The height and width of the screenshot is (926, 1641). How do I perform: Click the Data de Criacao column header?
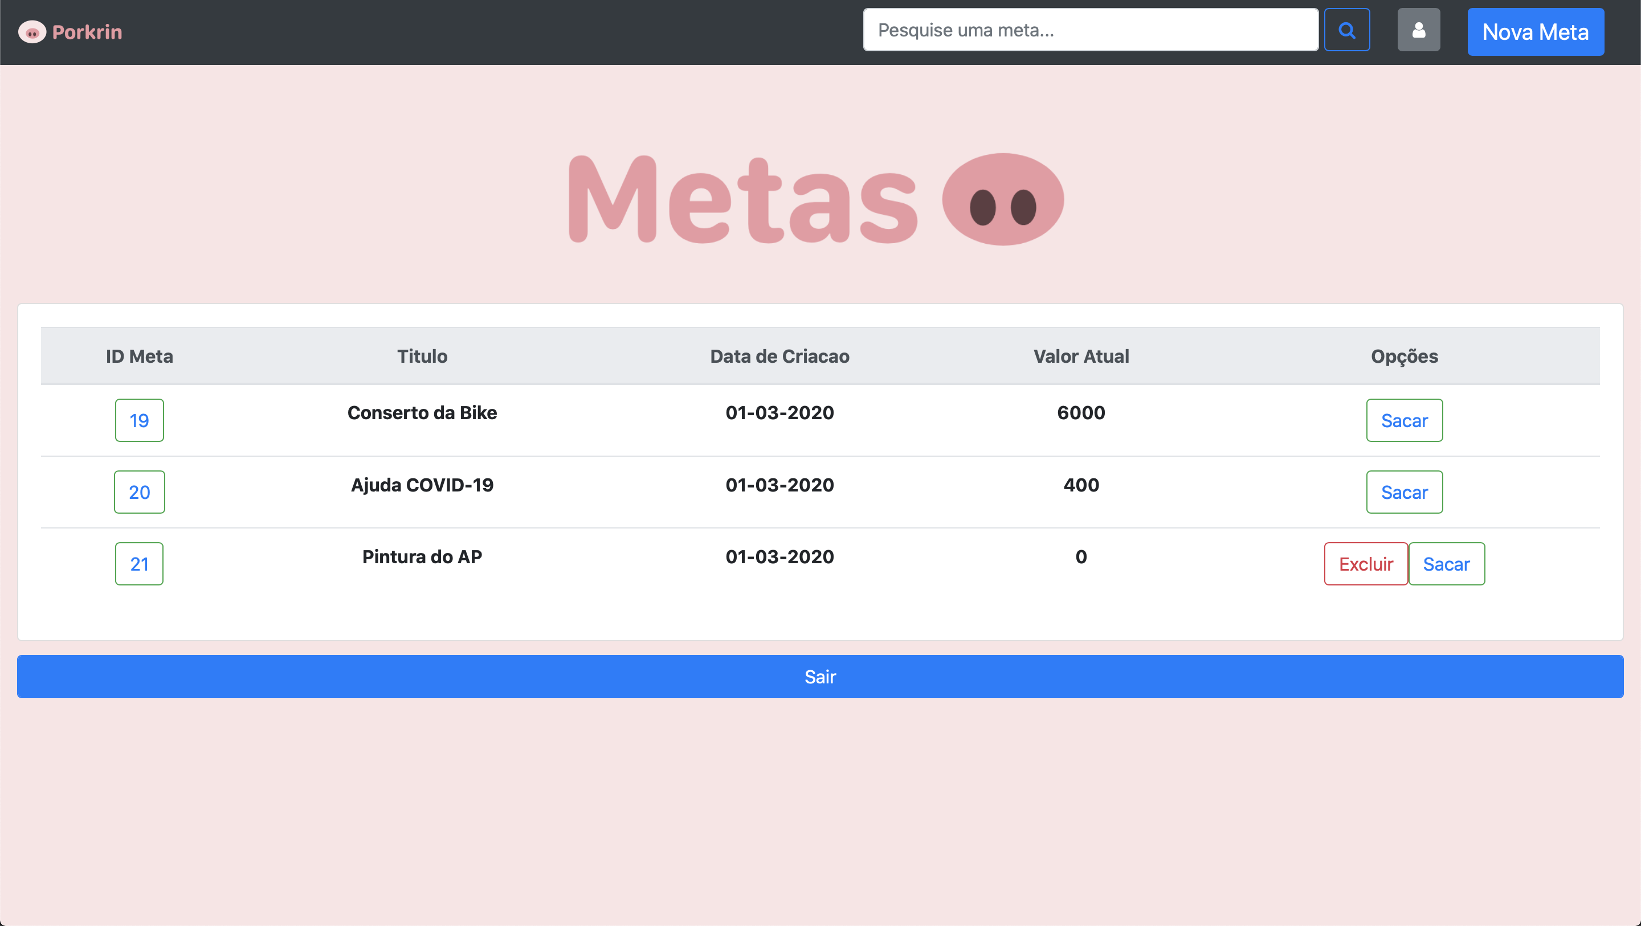779,356
